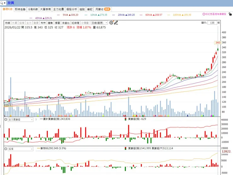233x175 pixels.
Task: Close the 主力買賣超 indicator panel
Action: coord(6,120)
